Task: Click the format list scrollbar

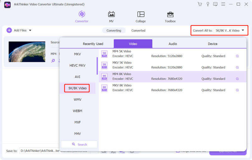Action: [97, 66]
